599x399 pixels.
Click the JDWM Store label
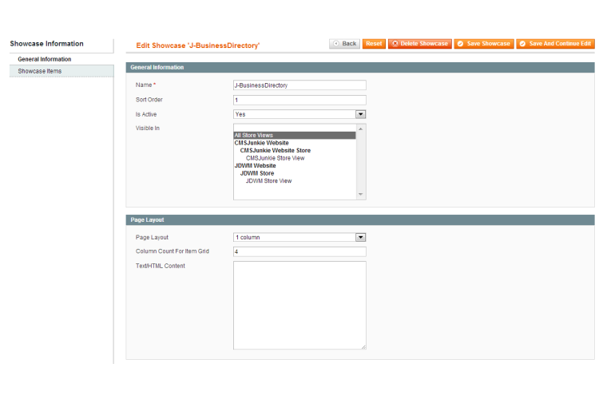(257, 173)
